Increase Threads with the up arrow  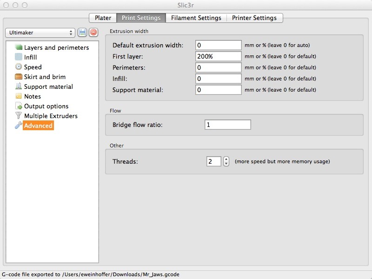click(x=226, y=159)
